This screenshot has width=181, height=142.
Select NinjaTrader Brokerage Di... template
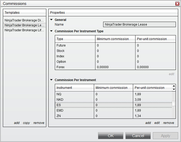(x=24, y=20)
